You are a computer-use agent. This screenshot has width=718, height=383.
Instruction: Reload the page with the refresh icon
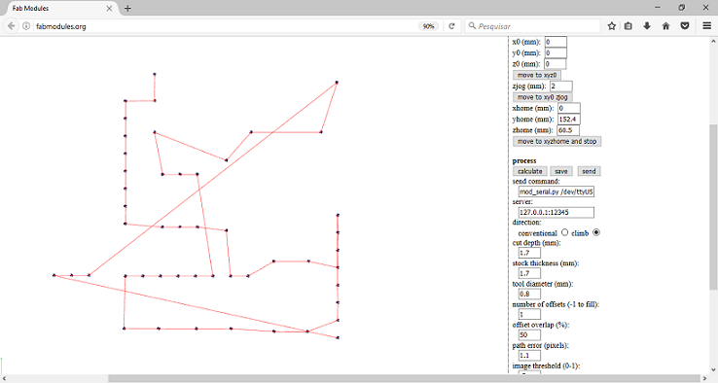click(451, 26)
